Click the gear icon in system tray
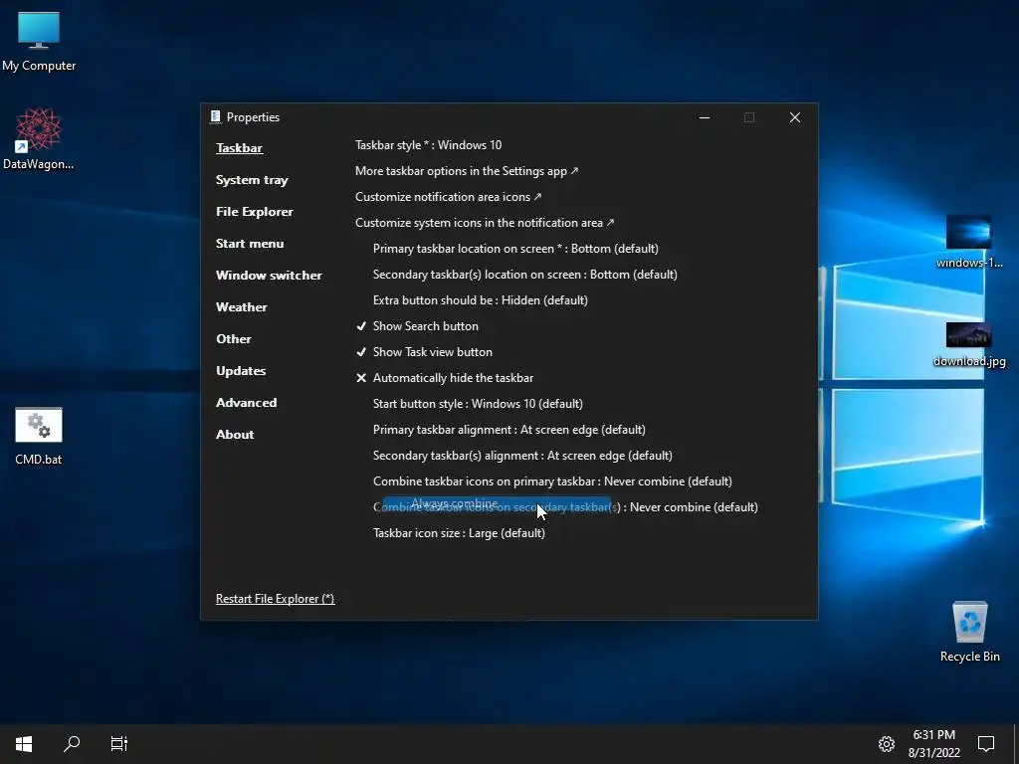This screenshot has height=764, width=1019. pyautogui.click(x=887, y=744)
